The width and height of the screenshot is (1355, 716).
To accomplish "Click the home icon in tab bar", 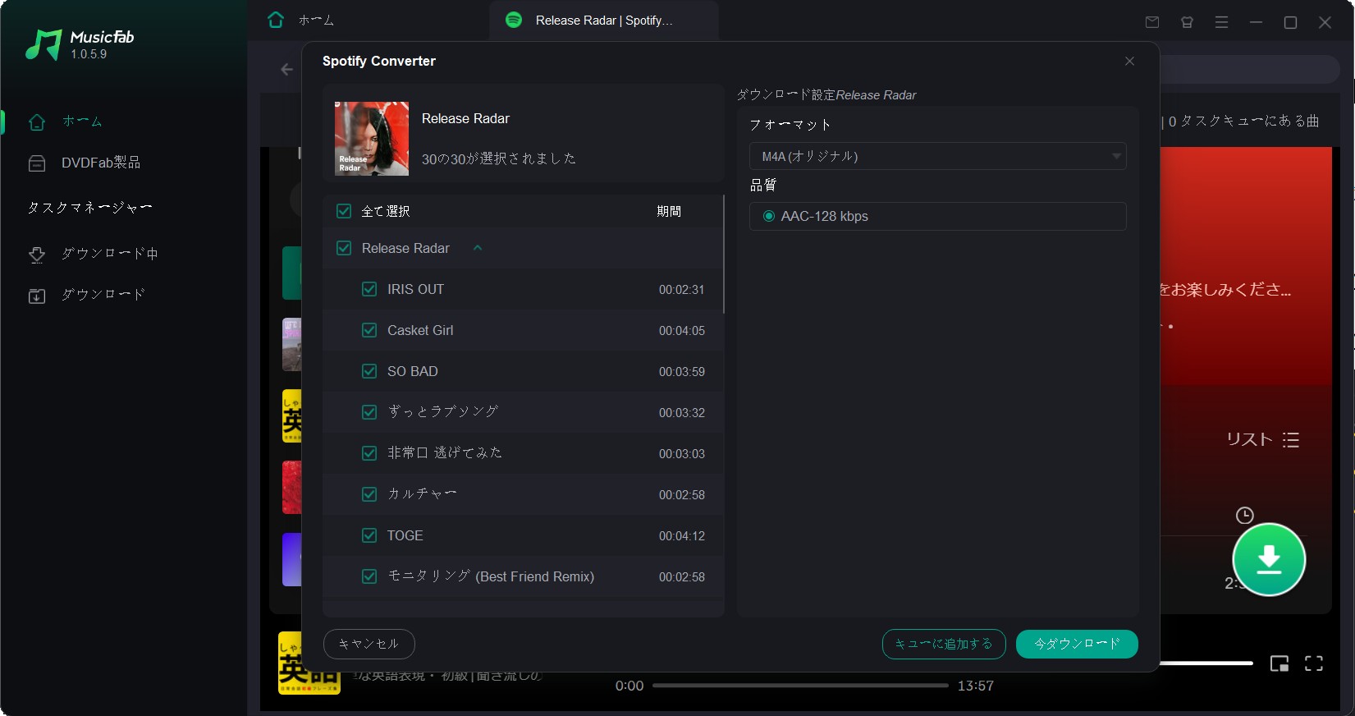I will pyautogui.click(x=276, y=20).
